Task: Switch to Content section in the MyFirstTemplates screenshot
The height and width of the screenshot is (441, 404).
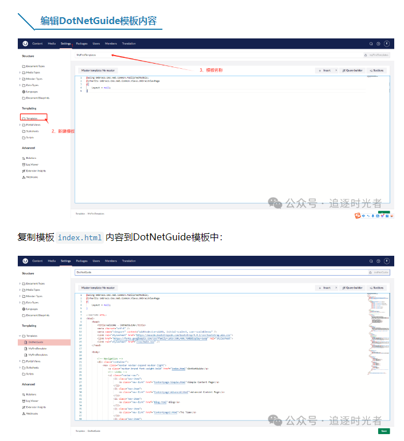Action: coord(37,44)
